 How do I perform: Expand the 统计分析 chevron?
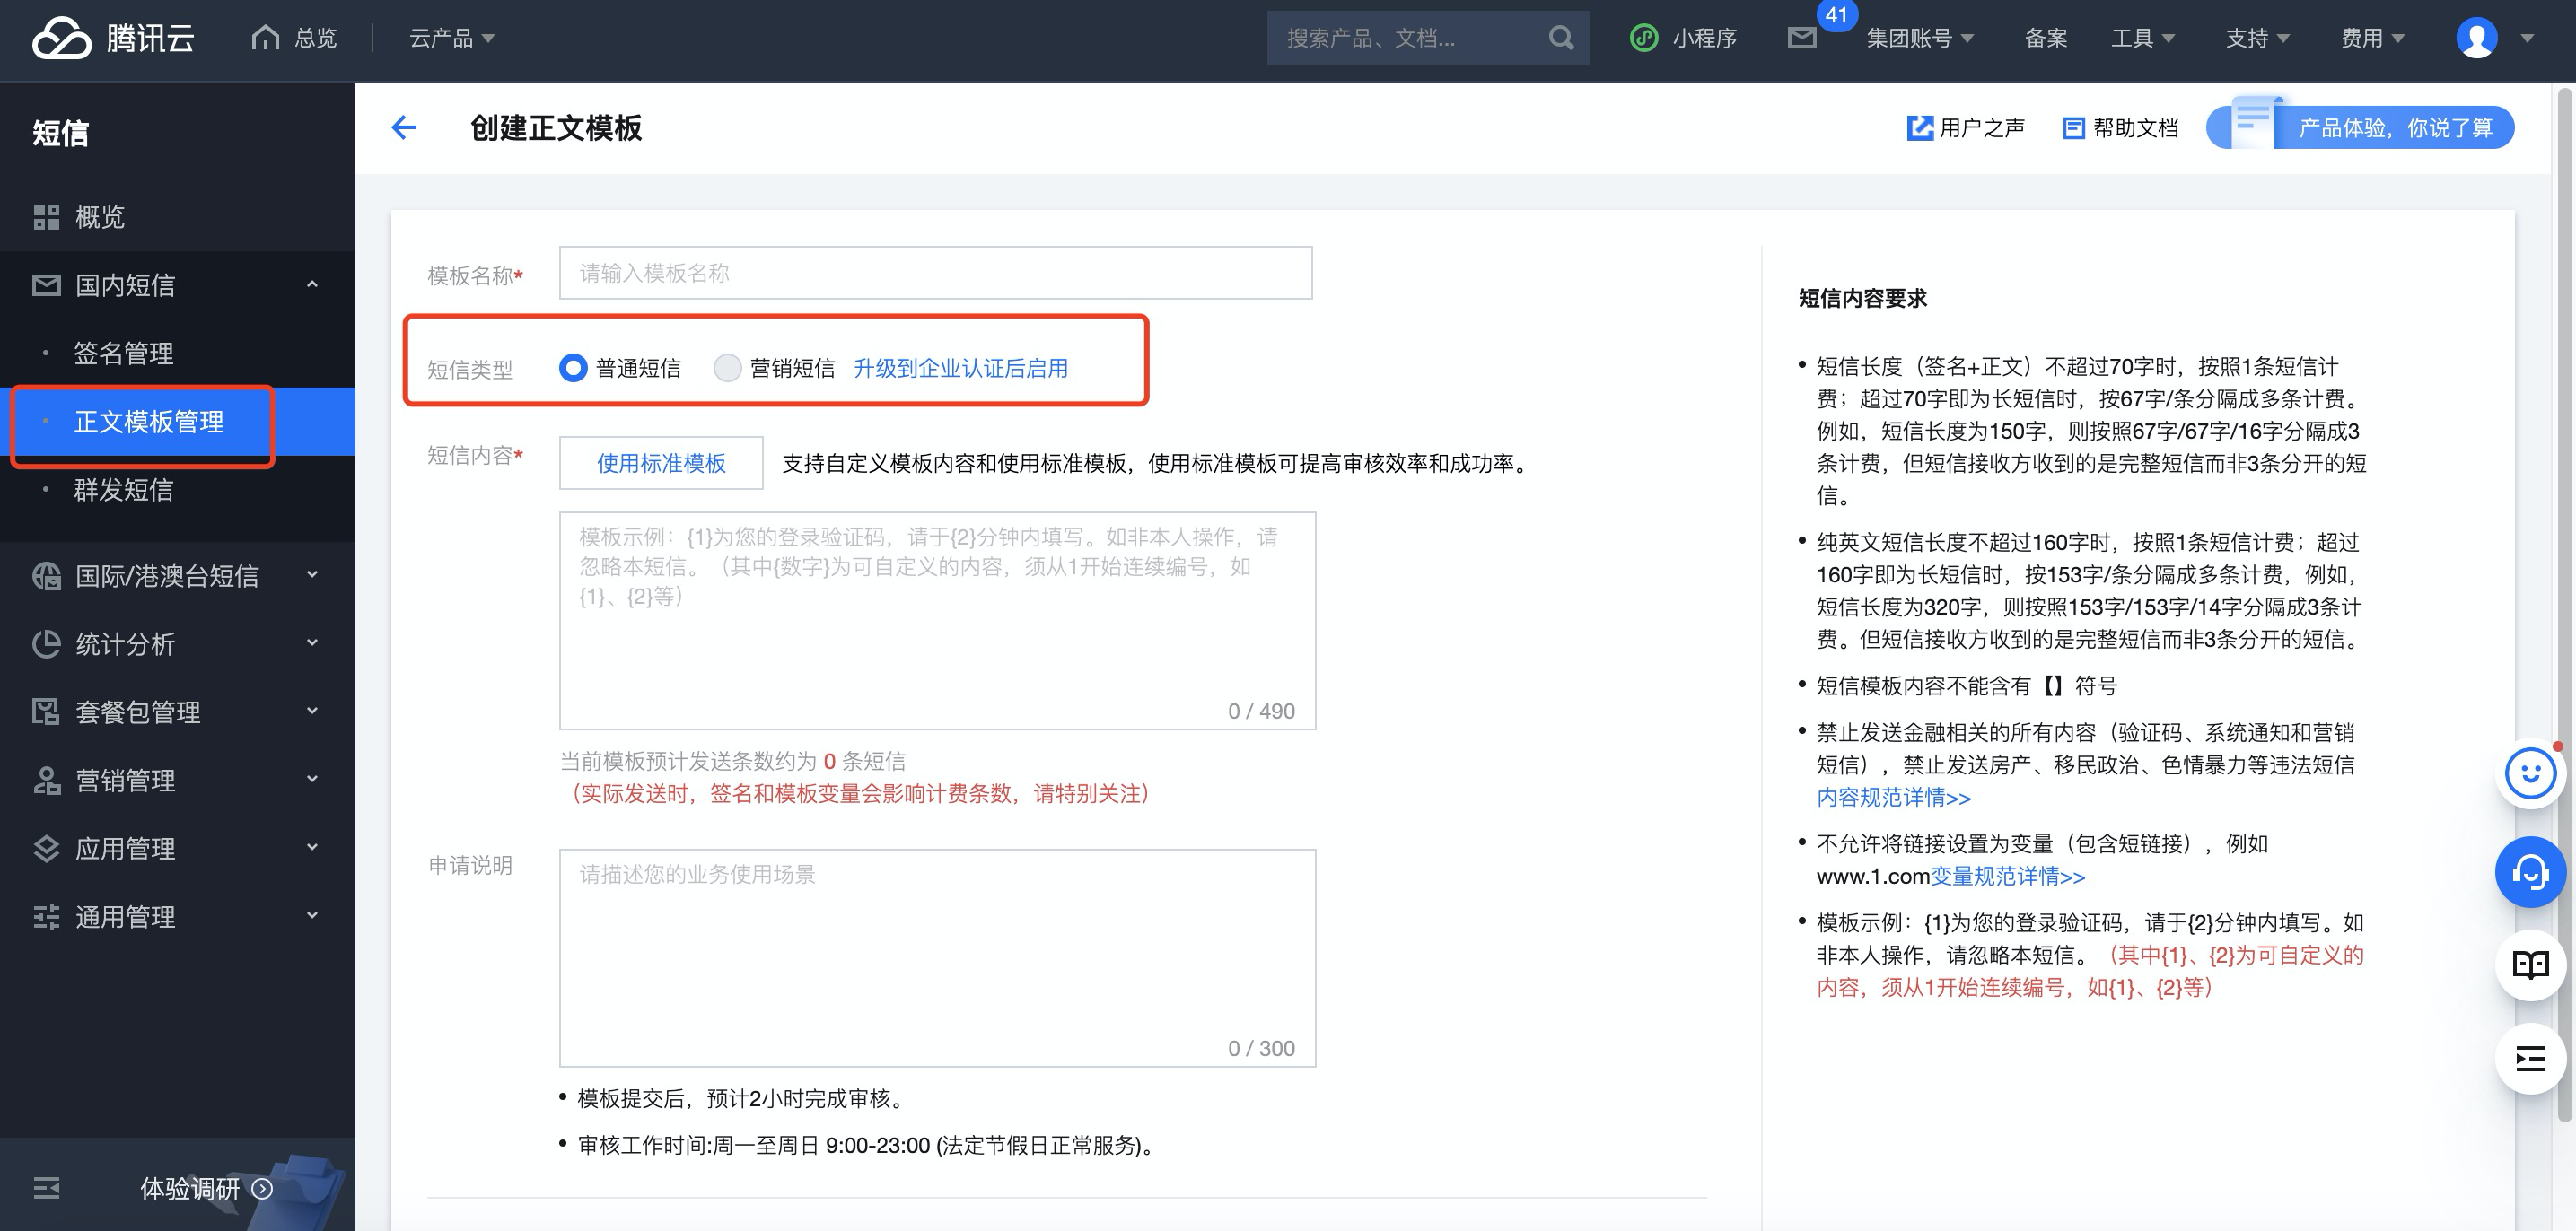tap(312, 643)
